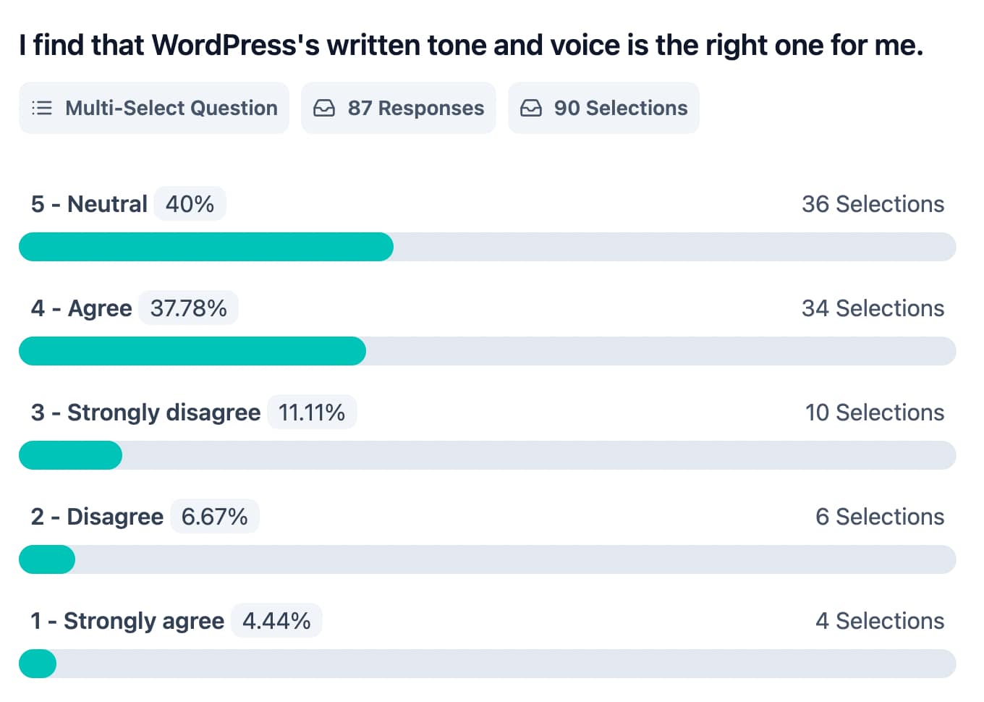Viewport: 984px width, 702px height.
Task: Click the 5 - Neutral progress bar
Action: click(487, 247)
